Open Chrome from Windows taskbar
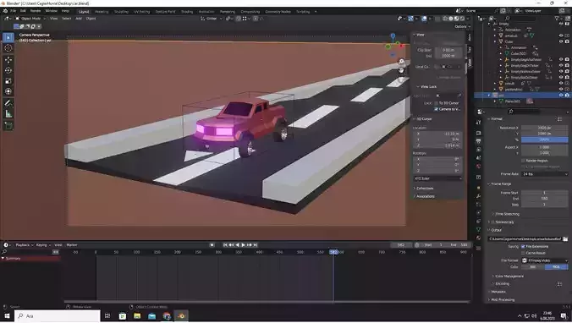Screen dimensions: 572x323 tap(167, 315)
